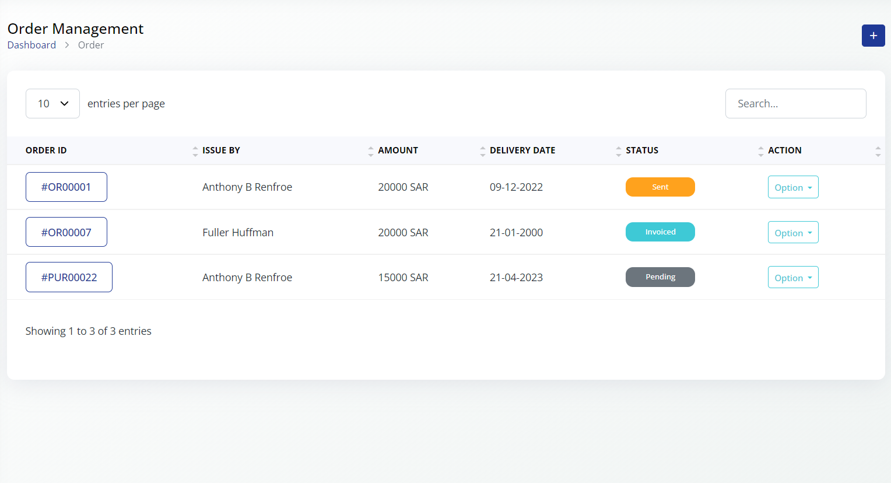Click the teal Invoiced status badge
Viewport: 891px width, 483px height.
point(660,232)
